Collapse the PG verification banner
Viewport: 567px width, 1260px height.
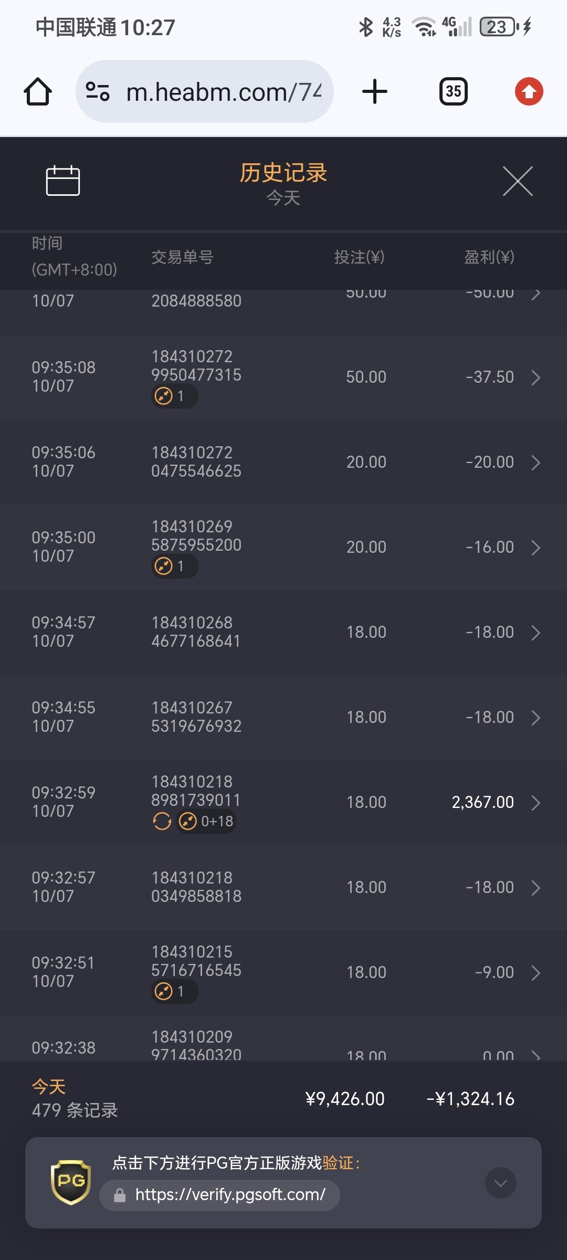pos(500,1183)
